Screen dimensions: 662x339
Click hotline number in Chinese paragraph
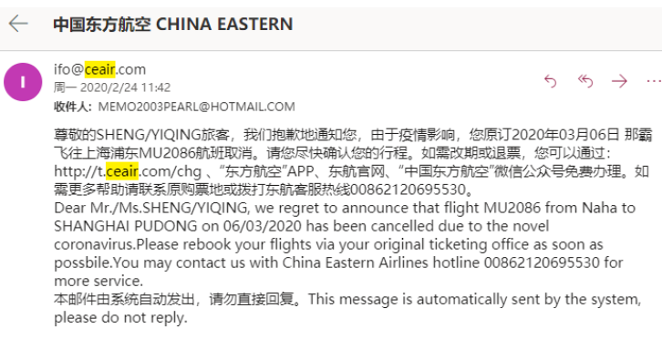point(408,190)
